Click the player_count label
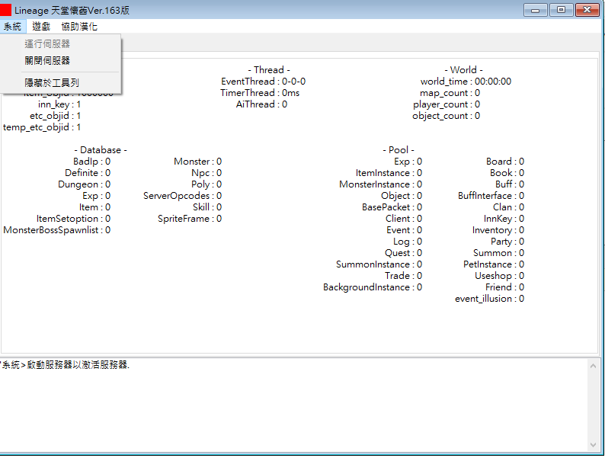 coord(440,104)
